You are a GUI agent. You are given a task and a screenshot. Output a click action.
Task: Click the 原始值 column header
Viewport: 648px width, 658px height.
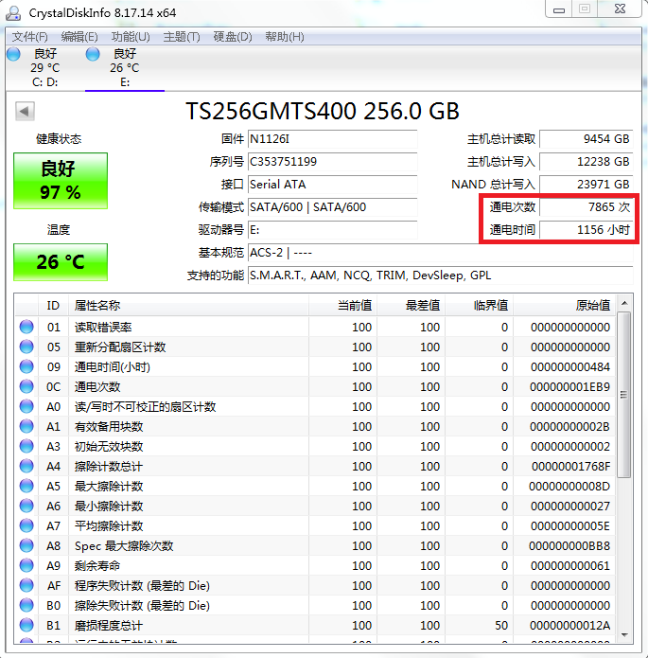point(564,306)
